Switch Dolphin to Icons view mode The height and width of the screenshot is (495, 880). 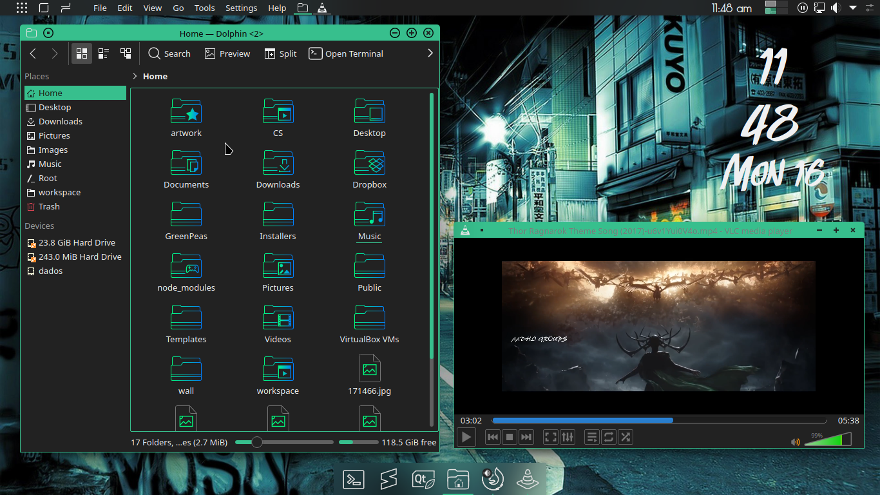click(x=82, y=53)
